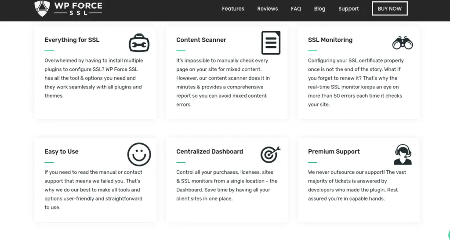Screen dimensions: 450x245
Task: Click the headset agent icon beside Premium Support
Action: (403, 154)
